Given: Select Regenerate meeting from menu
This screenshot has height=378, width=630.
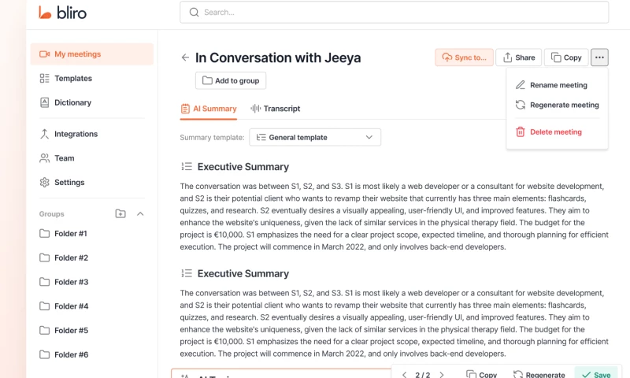Looking at the screenshot, I should pos(557,105).
